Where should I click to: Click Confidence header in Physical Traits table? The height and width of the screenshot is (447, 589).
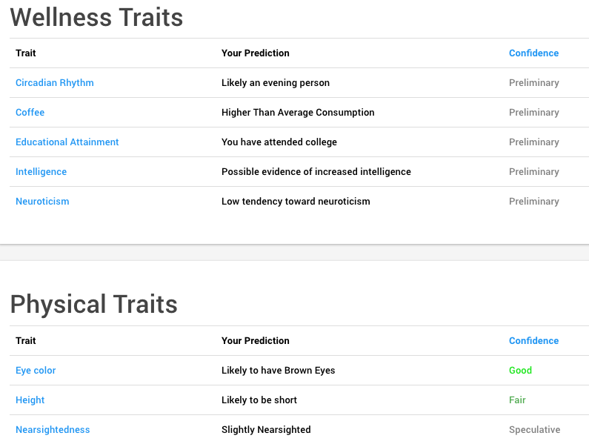[533, 340]
